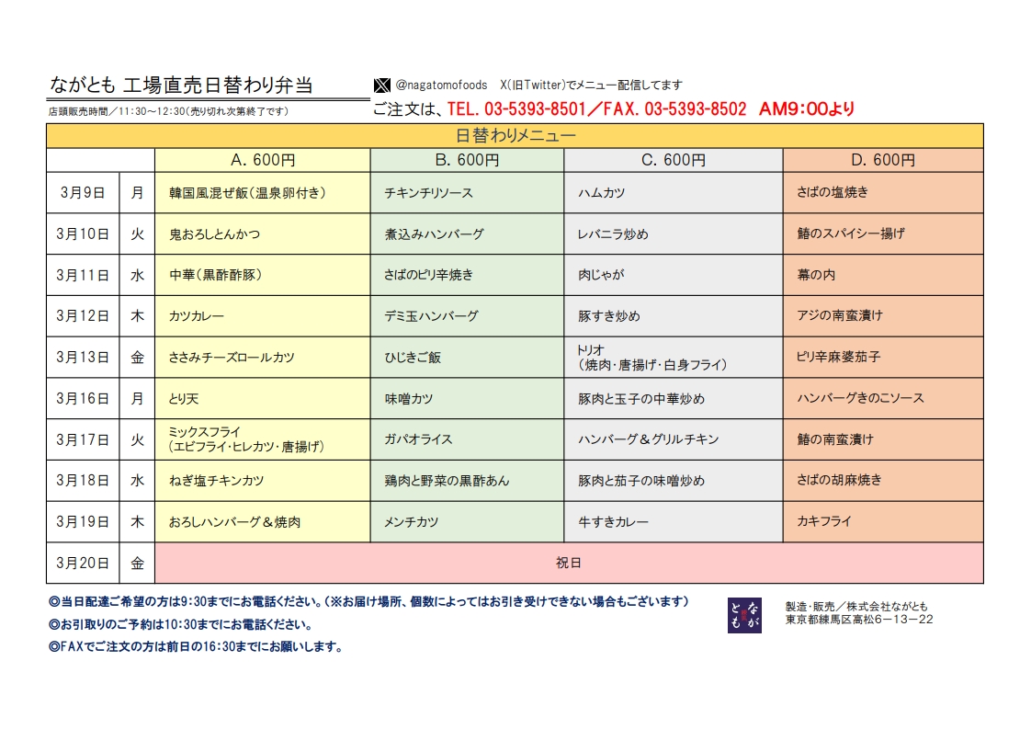Select the C. 600円 column header
The image size is (1031, 729).
[x=674, y=160]
